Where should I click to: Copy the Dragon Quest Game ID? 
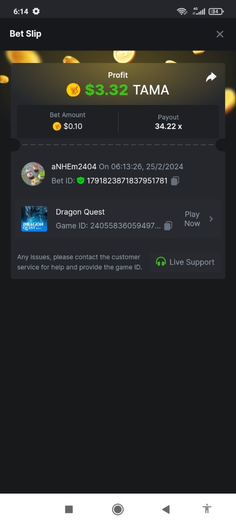(x=168, y=226)
